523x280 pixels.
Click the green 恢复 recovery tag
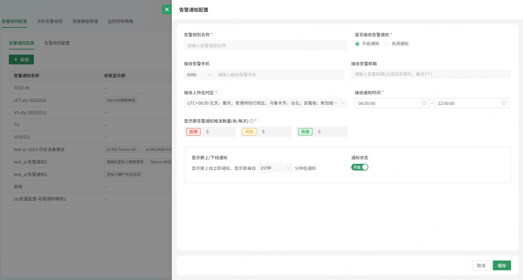click(305, 132)
